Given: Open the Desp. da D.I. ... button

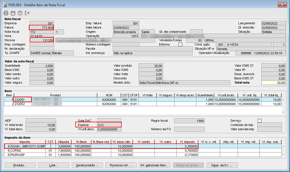Looking at the screenshot, I should pyautogui.click(x=222, y=165).
